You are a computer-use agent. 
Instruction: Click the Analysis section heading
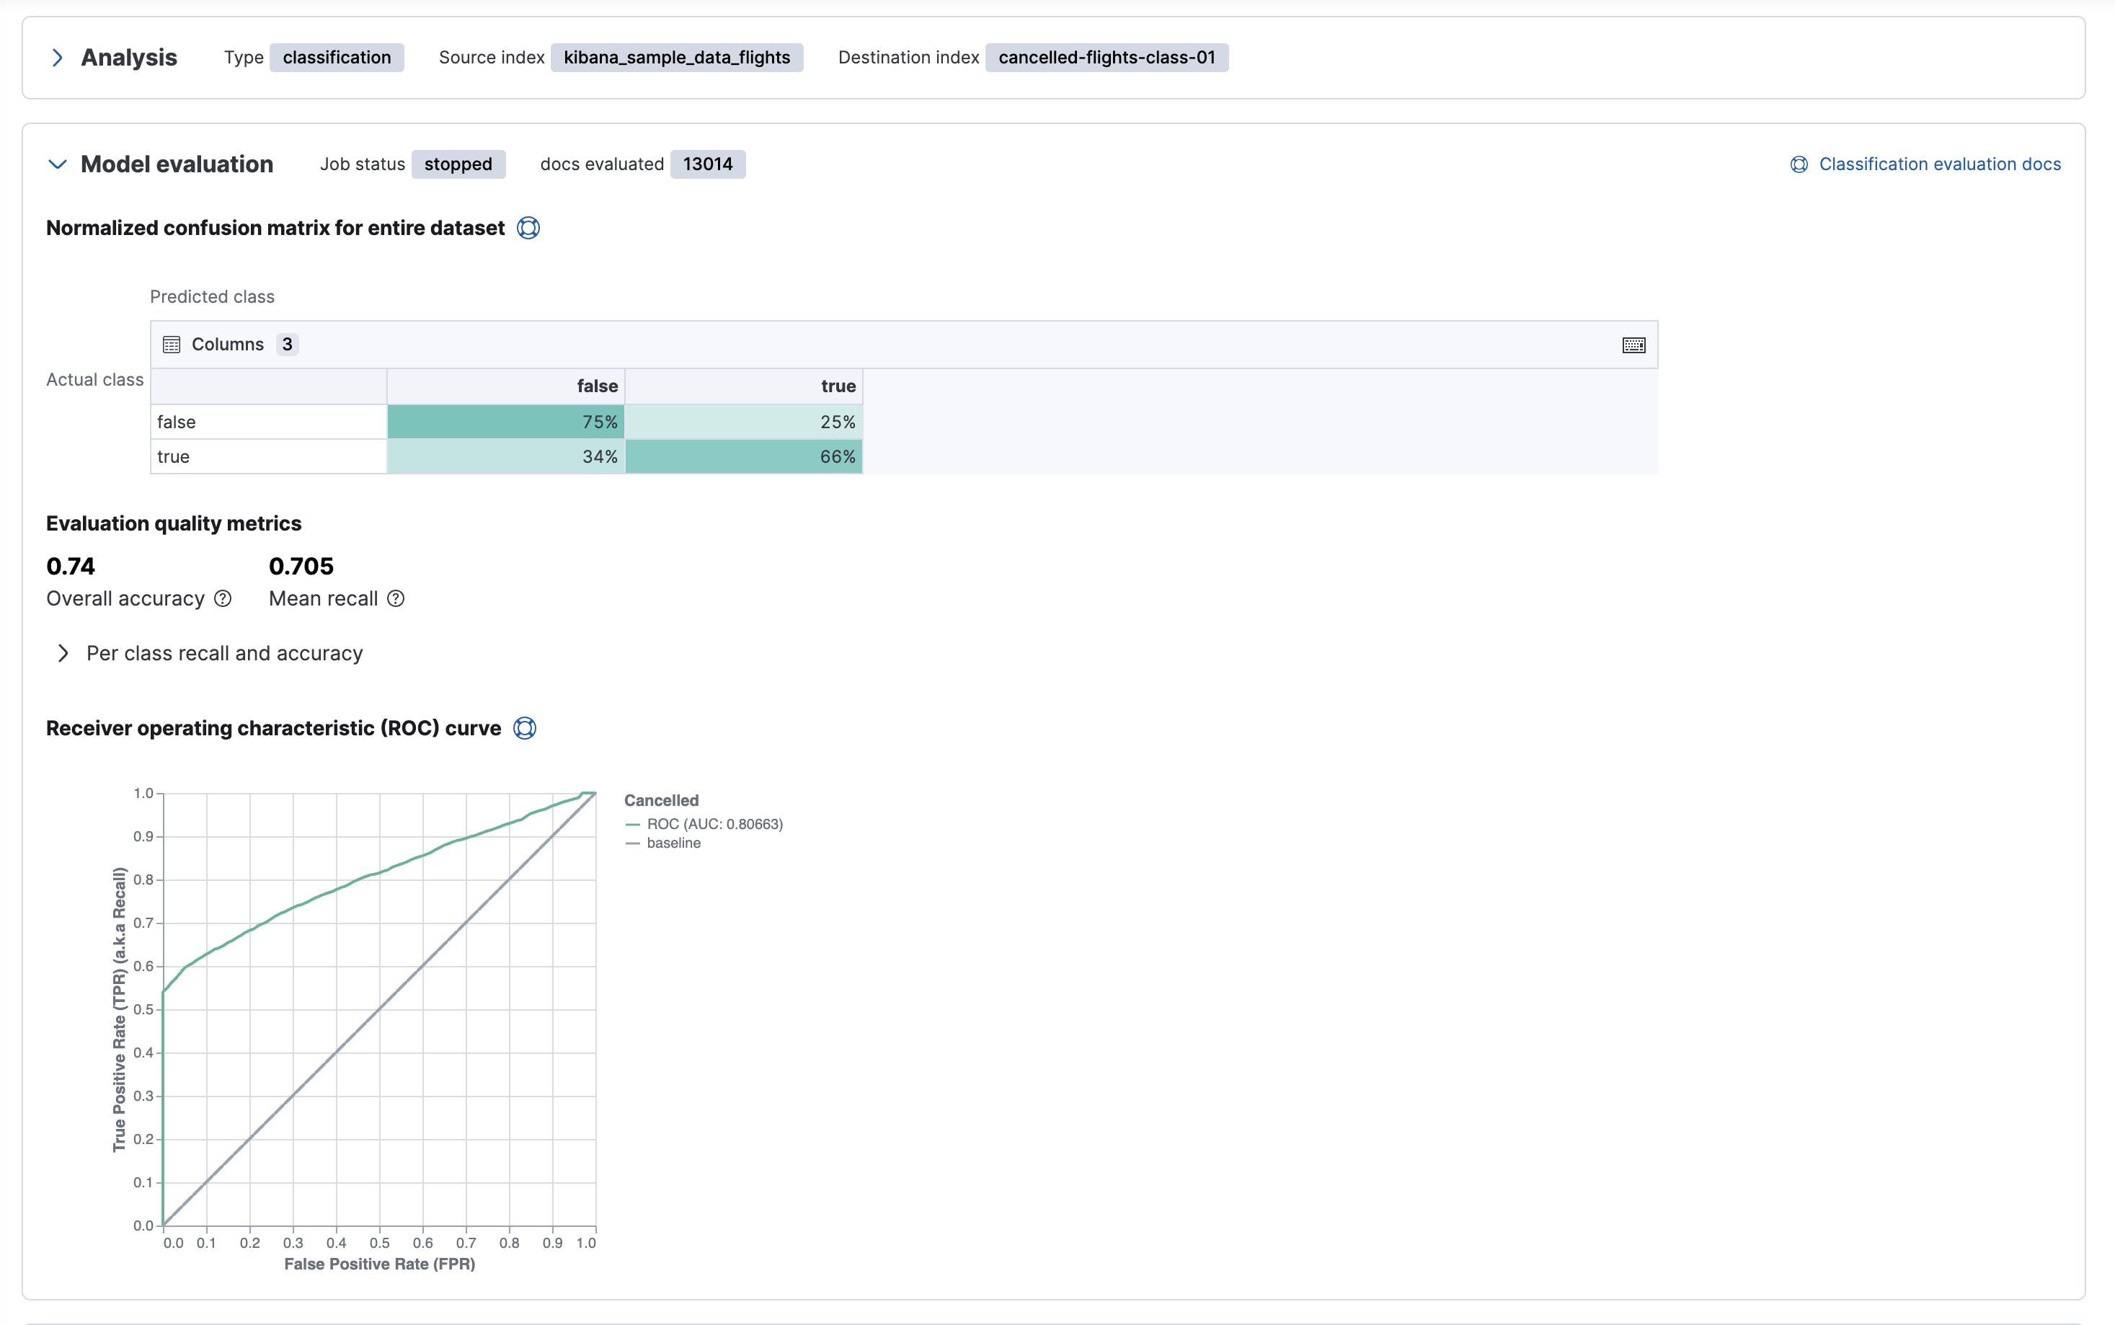[x=129, y=58]
